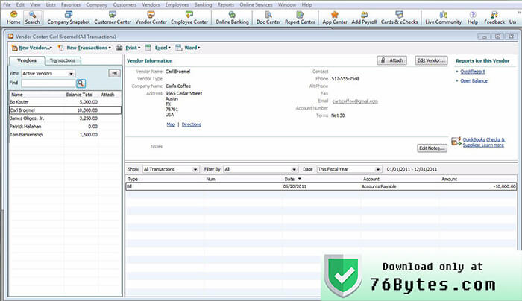The height and width of the screenshot is (301, 522).
Task: Open the New Transactions dropdown
Action: [x=84, y=48]
